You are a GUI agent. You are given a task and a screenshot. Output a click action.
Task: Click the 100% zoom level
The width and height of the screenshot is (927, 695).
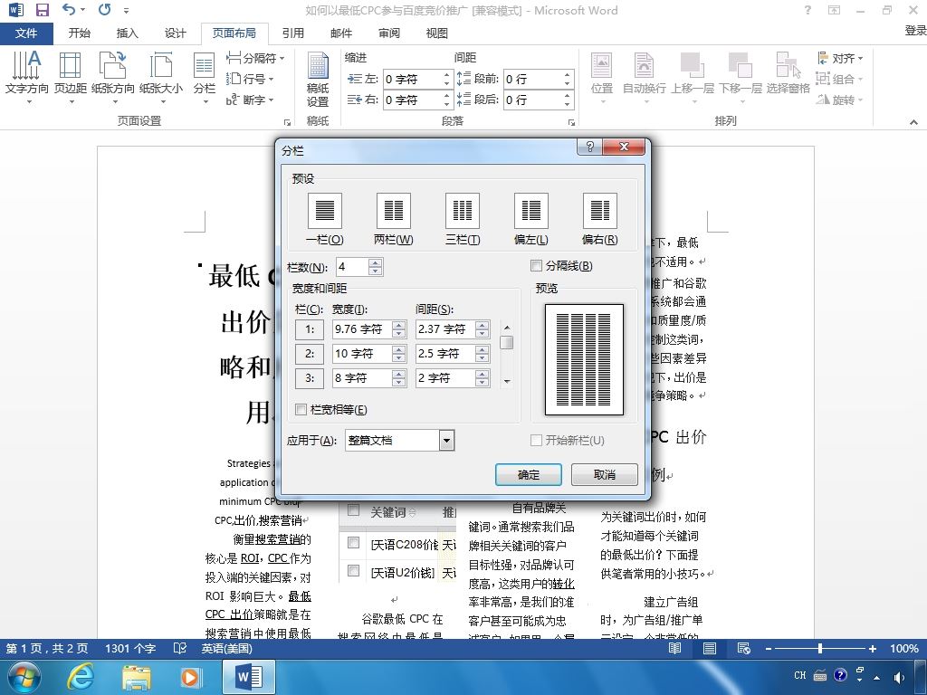pyautogui.click(x=904, y=648)
